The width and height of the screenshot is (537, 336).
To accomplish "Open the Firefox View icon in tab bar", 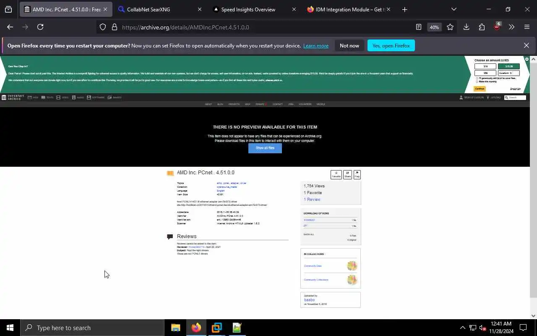I will [x=8, y=9].
